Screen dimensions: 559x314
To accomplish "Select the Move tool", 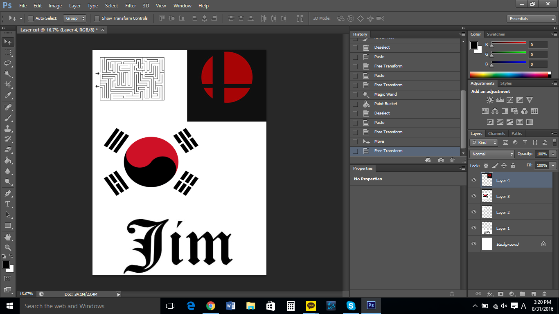I will pyautogui.click(x=8, y=42).
